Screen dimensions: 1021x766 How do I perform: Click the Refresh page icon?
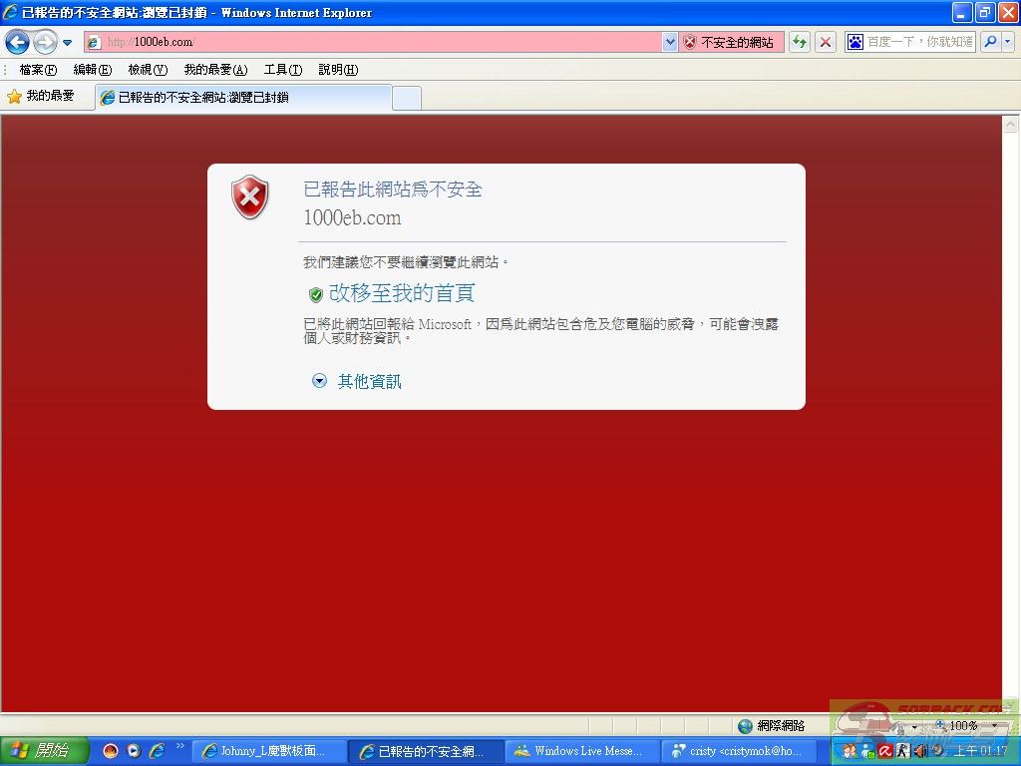click(799, 42)
